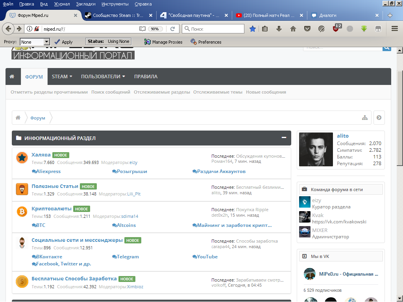Click the forum home icon in navbar
This screenshot has height=302, width=403.
12,77
